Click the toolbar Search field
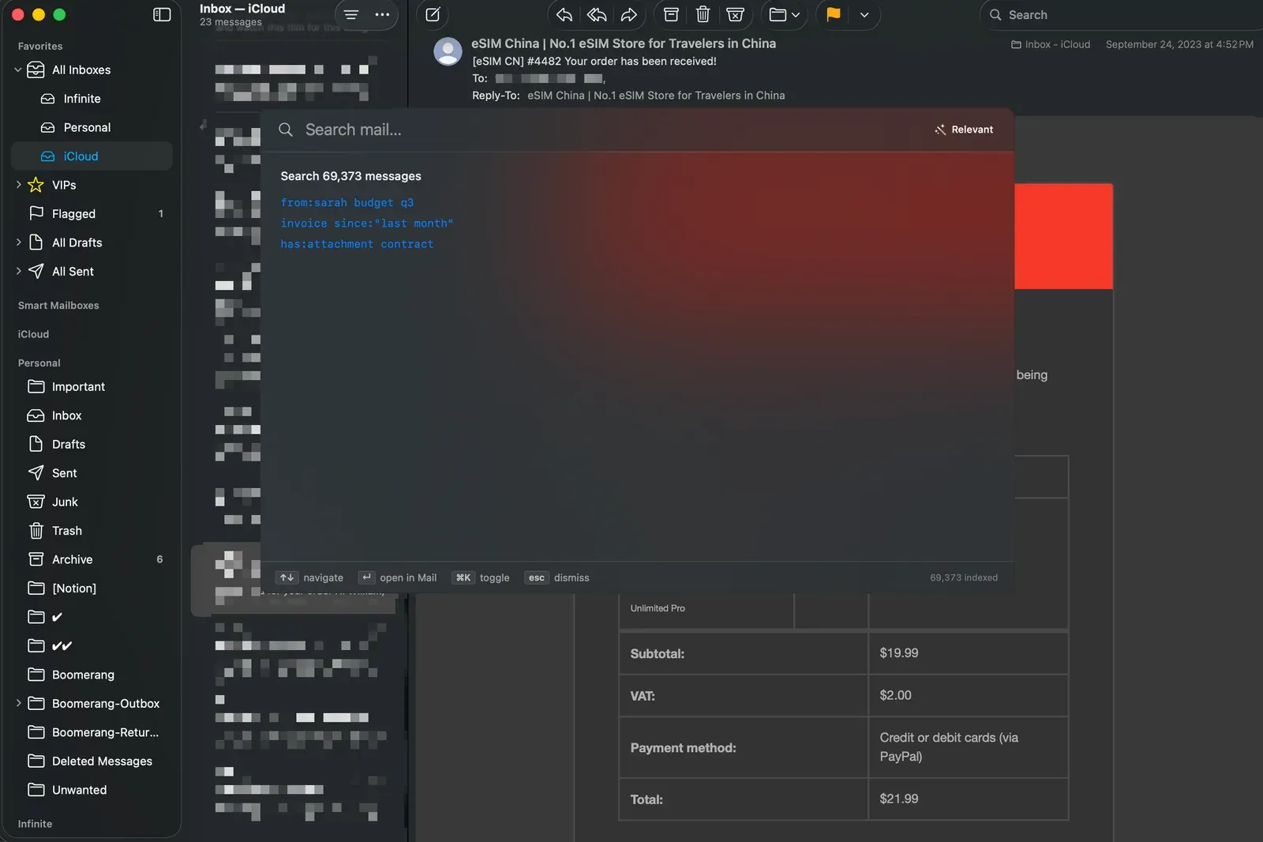This screenshot has width=1263, height=842. click(x=1121, y=14)
